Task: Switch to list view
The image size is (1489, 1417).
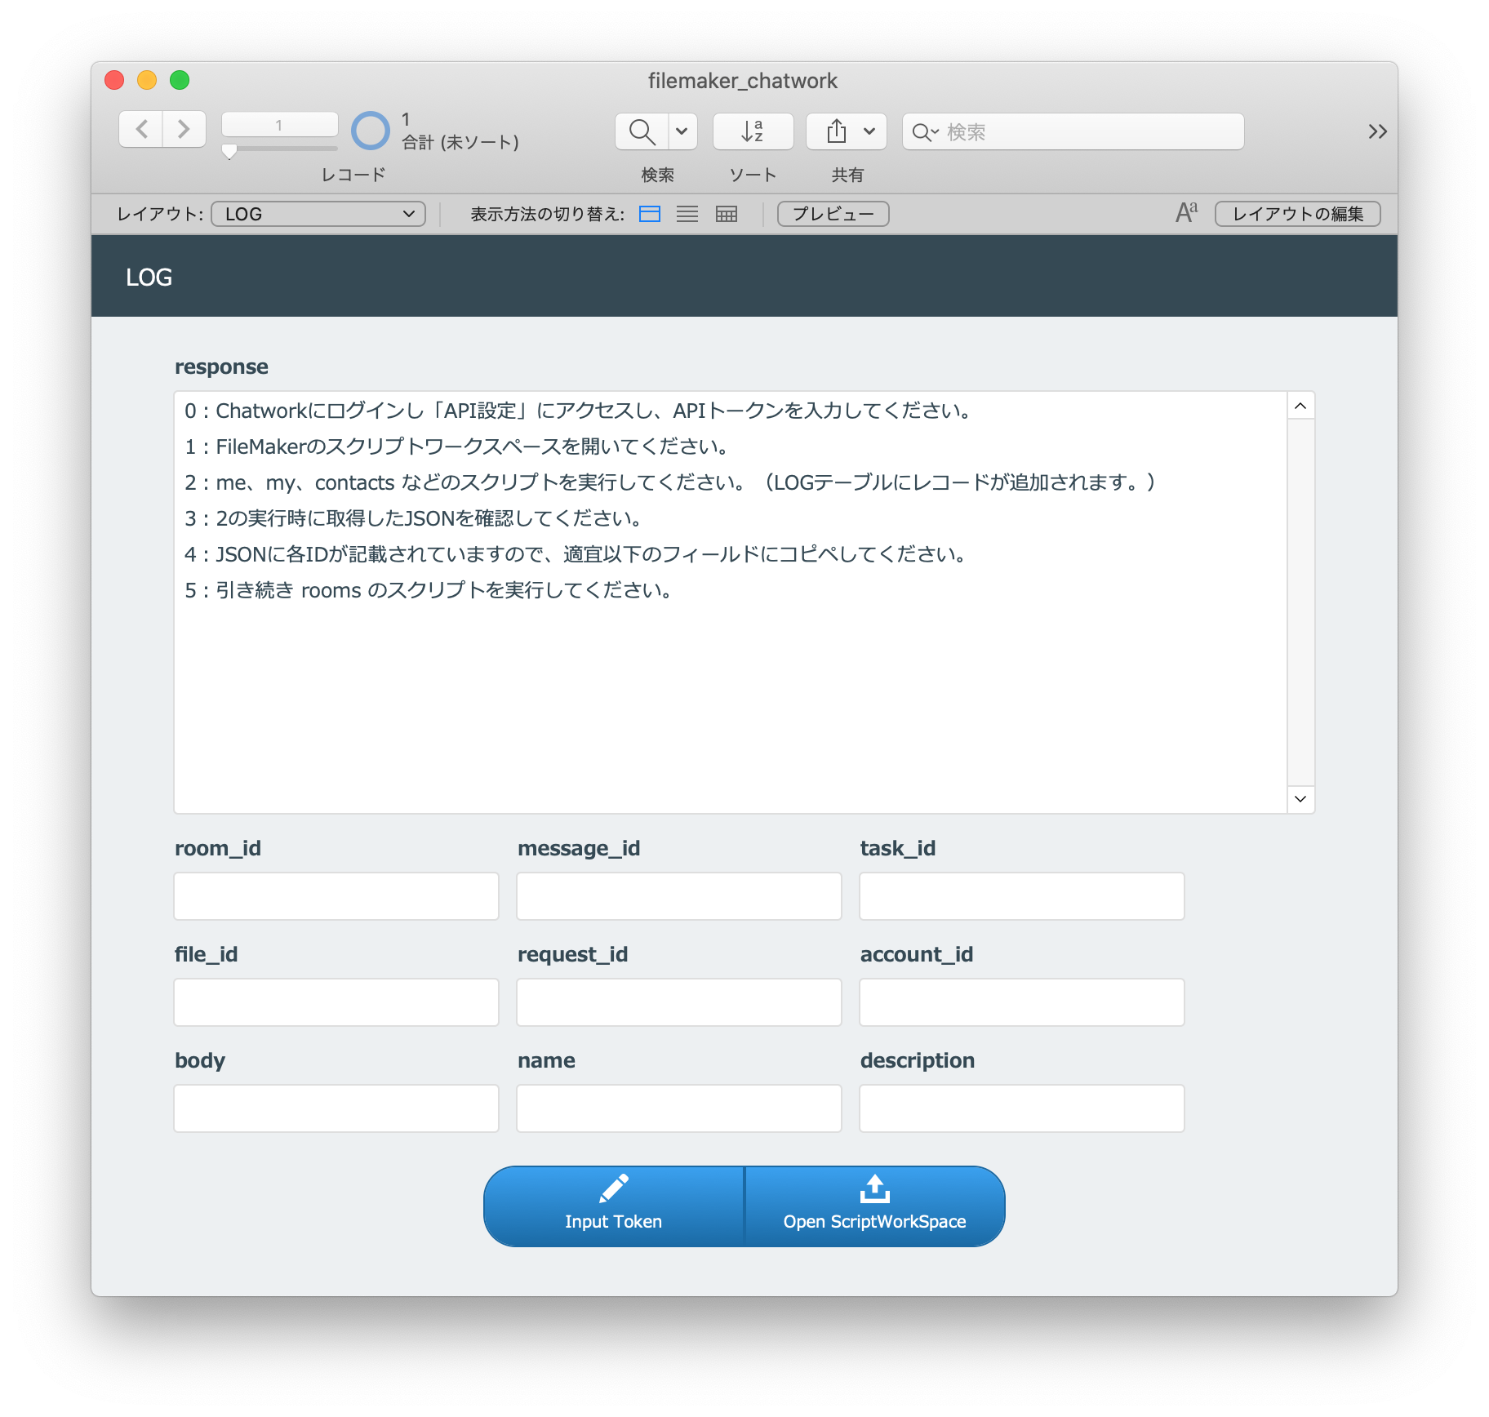Action: [687, 214]
